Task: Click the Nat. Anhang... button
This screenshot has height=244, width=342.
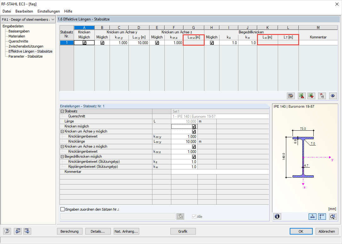Action: pos(126,231)
